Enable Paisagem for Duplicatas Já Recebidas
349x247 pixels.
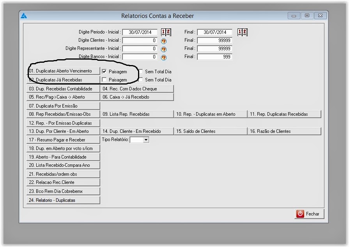point(104,79)
